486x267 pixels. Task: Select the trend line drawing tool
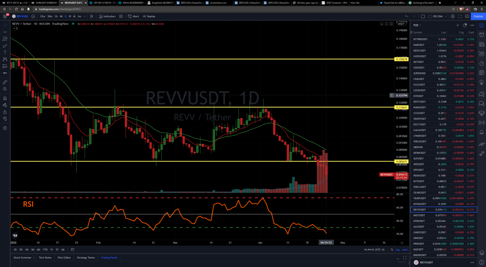pyautogui.click(x=5, y=32)
